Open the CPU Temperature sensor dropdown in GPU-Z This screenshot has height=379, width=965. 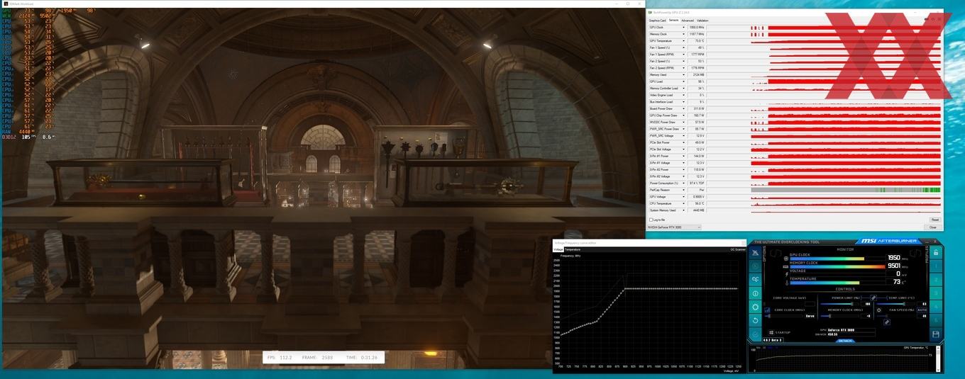click(684, 203)
